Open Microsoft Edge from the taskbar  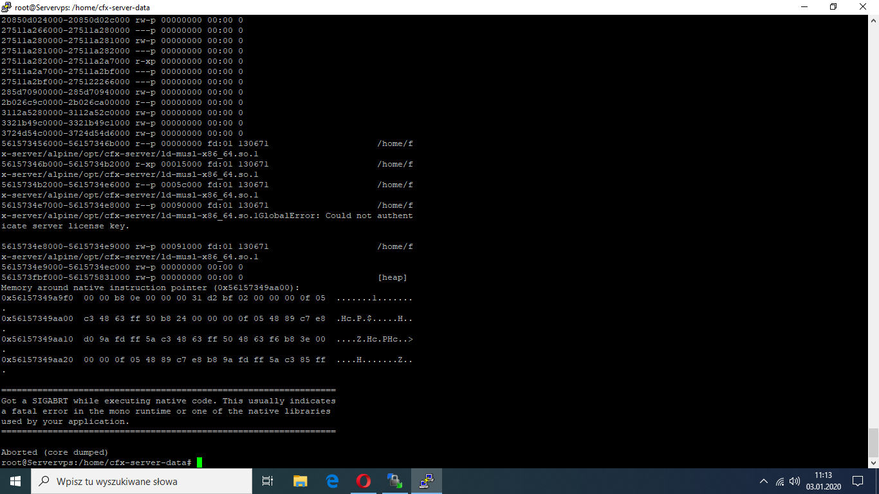[x=332, y=481]
